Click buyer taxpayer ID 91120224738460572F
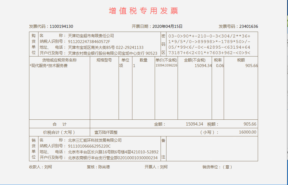288x185 pixels. coord(89,42)
